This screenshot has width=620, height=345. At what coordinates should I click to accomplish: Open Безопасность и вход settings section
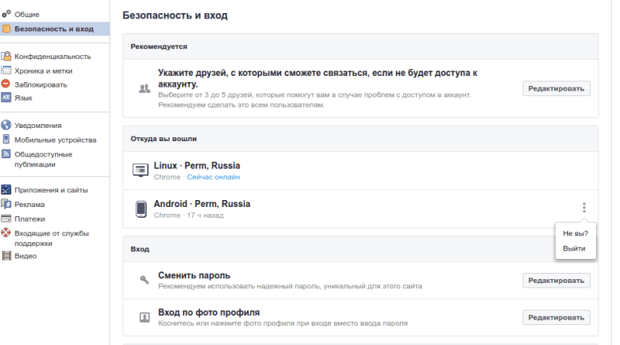click(54, 29)
